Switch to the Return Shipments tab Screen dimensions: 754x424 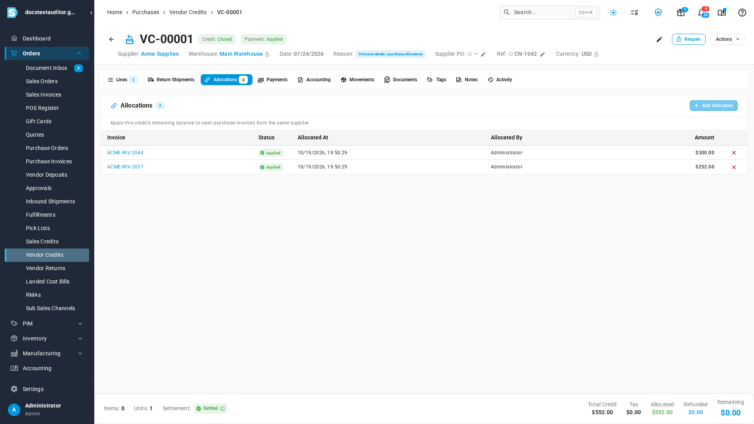coord(171,80)
